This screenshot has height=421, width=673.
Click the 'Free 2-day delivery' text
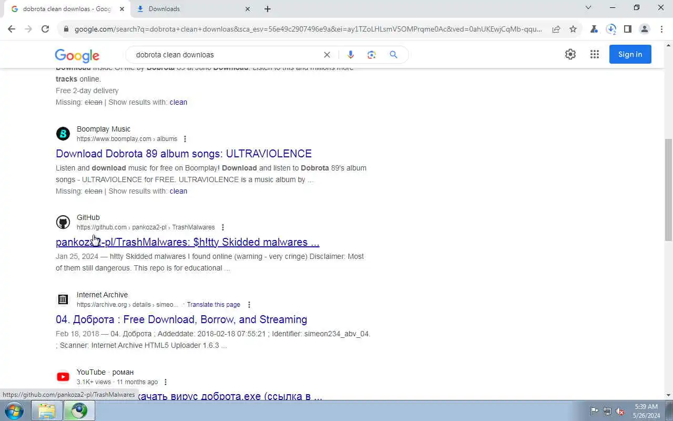(x=87, y=91)
